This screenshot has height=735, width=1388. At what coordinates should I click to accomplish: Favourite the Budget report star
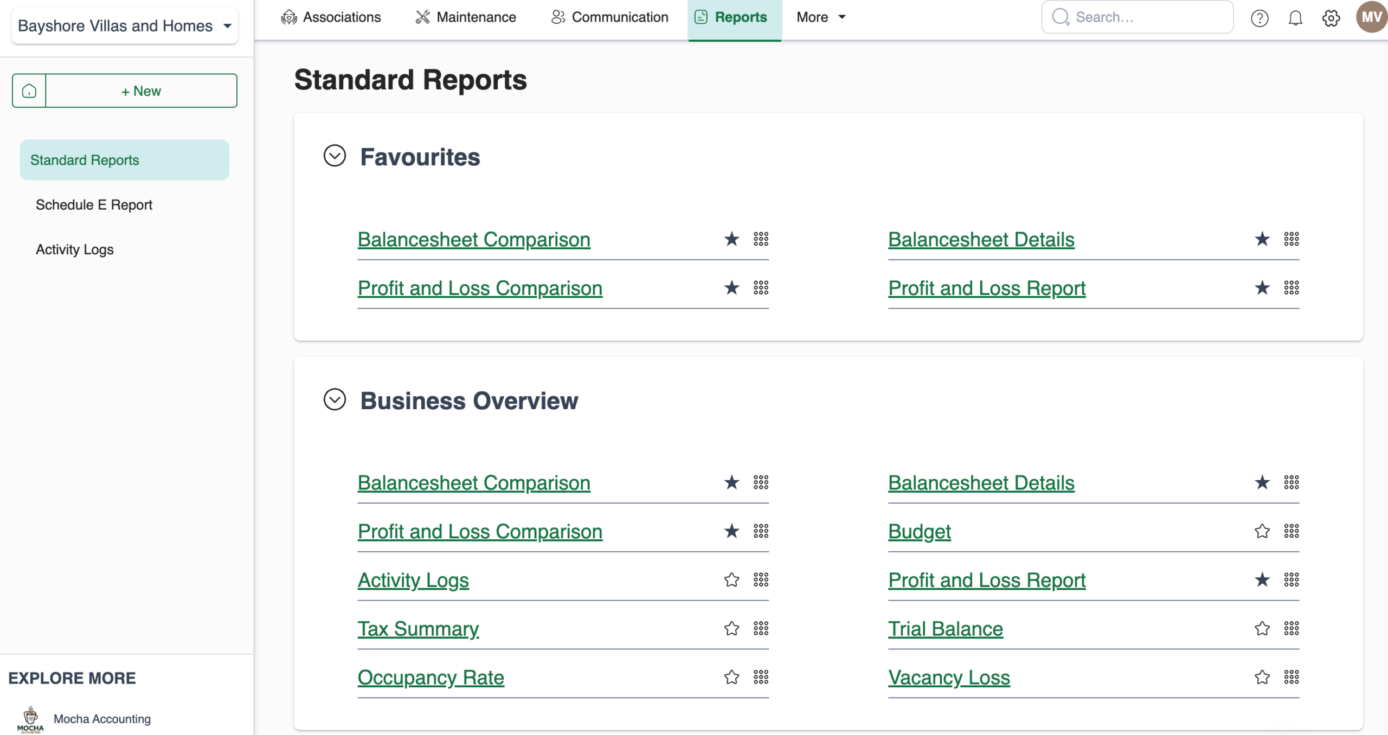1262,531
